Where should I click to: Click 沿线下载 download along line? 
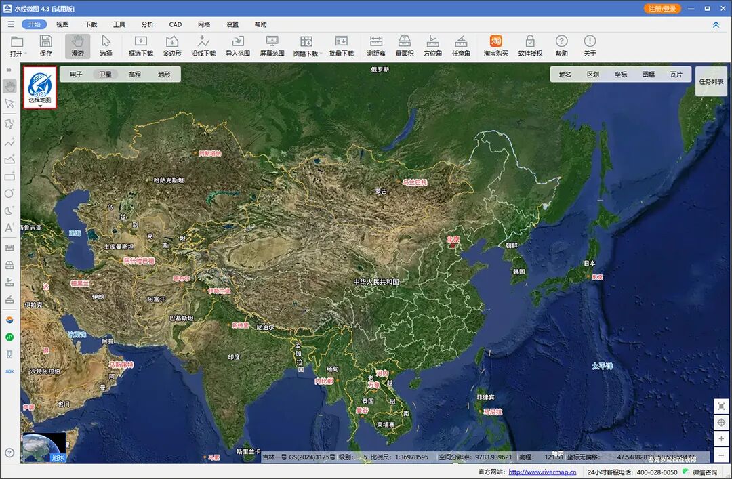click(203, 46)
